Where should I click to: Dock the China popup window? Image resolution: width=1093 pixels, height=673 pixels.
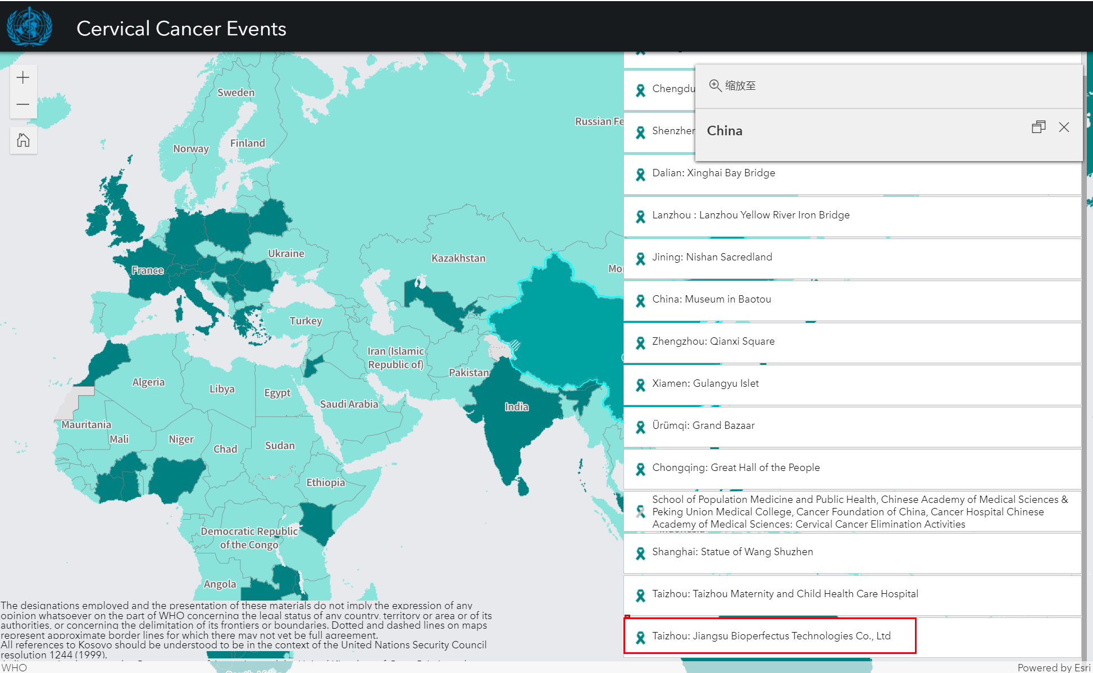[1038, 127]
